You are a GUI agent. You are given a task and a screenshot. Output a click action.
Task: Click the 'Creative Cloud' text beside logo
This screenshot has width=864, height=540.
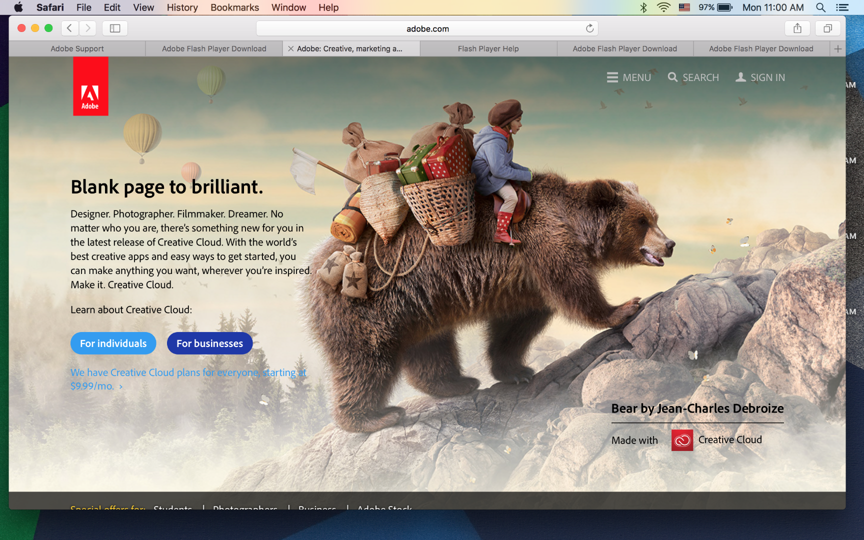click(730, 440)
